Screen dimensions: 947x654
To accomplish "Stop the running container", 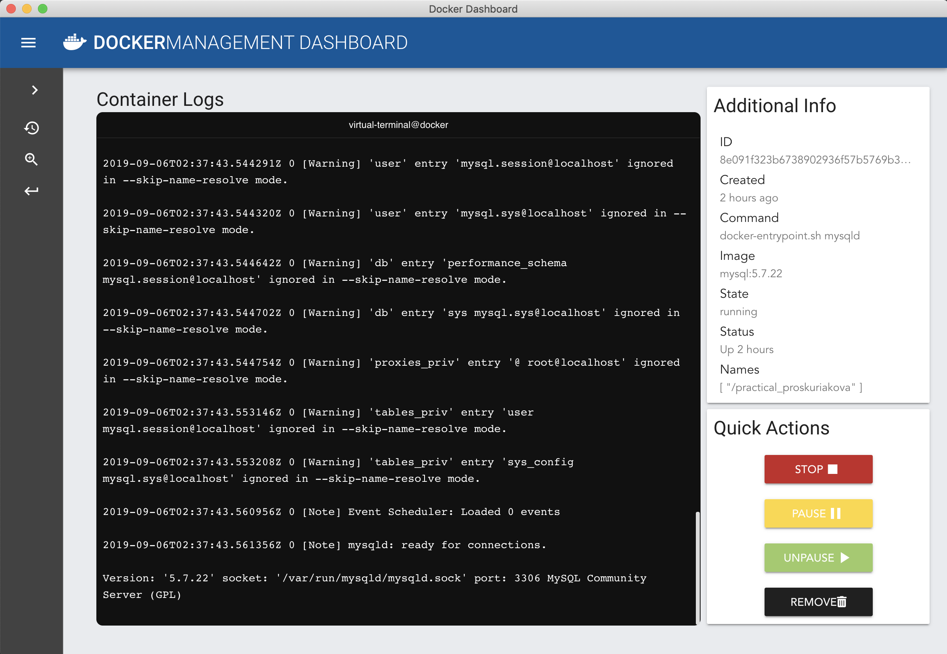I will (x=818, y=469).
